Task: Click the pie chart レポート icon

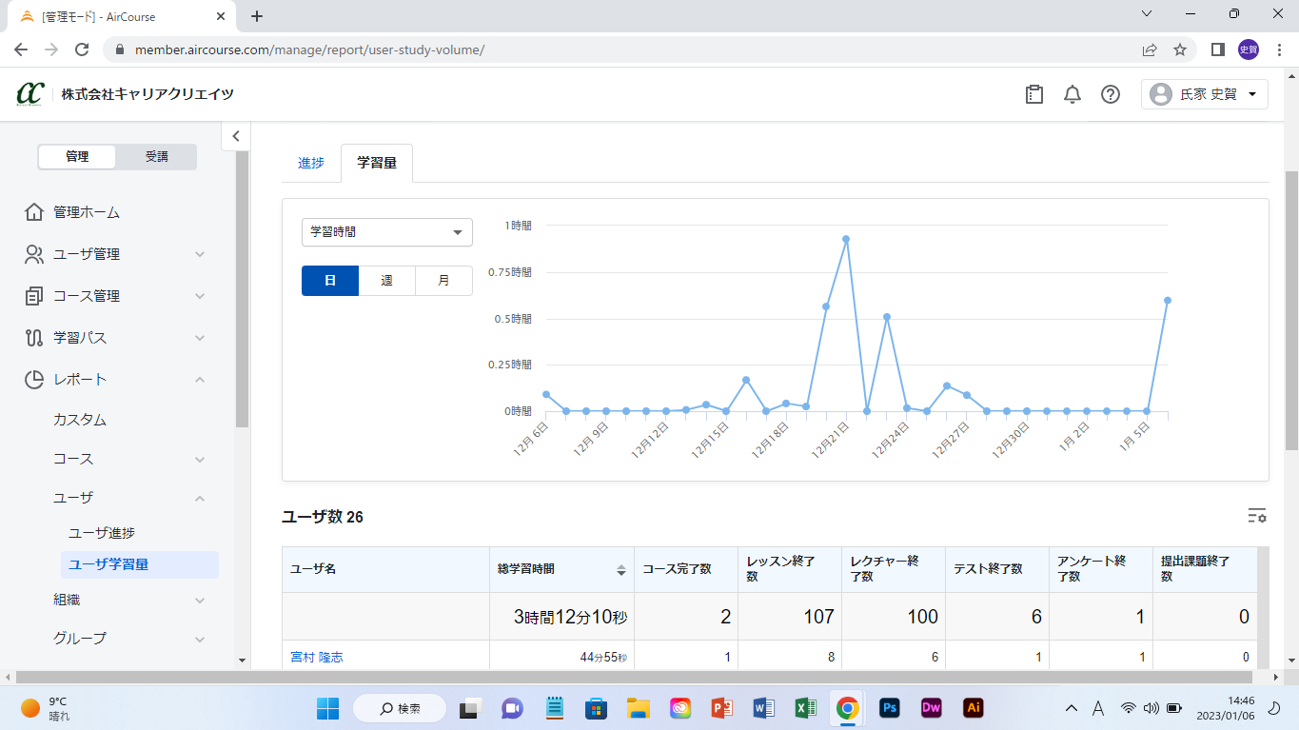Action: coord(34,380)
